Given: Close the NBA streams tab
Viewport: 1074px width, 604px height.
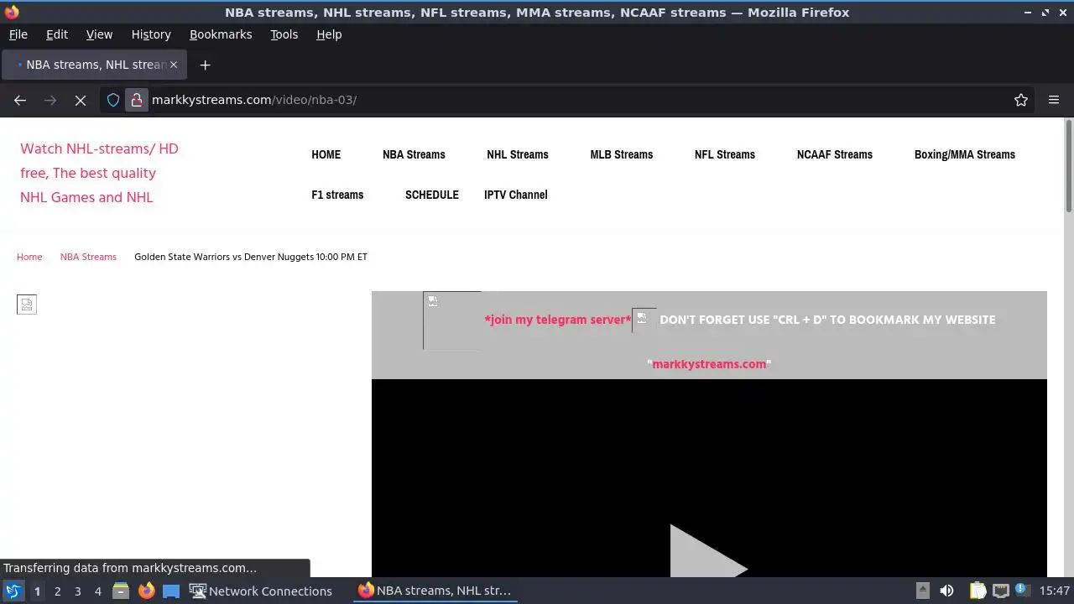Looking at the screenshot, I should pos(174,65).
